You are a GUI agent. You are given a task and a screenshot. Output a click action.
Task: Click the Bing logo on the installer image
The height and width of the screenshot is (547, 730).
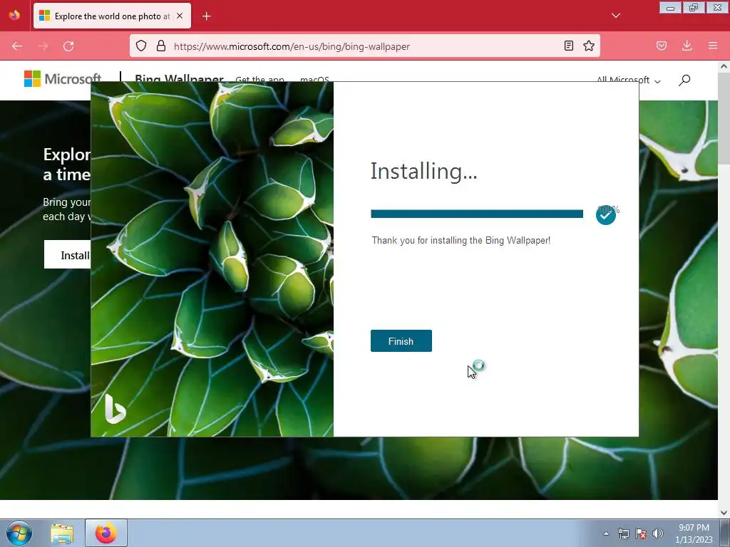click(115, 409)
